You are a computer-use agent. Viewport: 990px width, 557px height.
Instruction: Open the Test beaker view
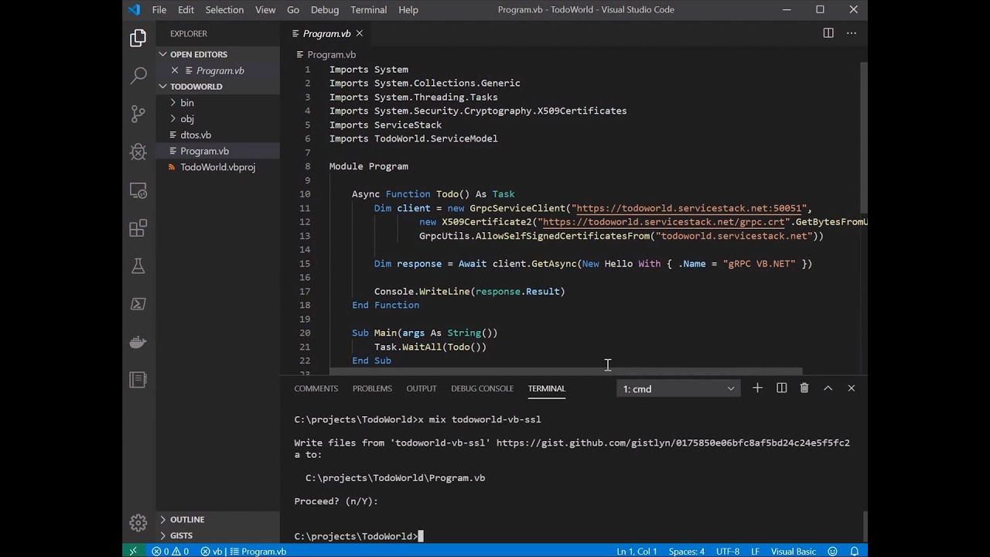tap(138, 265)
